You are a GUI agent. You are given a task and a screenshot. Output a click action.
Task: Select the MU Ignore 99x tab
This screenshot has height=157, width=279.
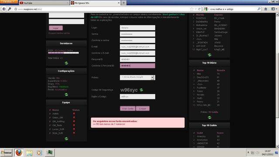coord(95,3)
